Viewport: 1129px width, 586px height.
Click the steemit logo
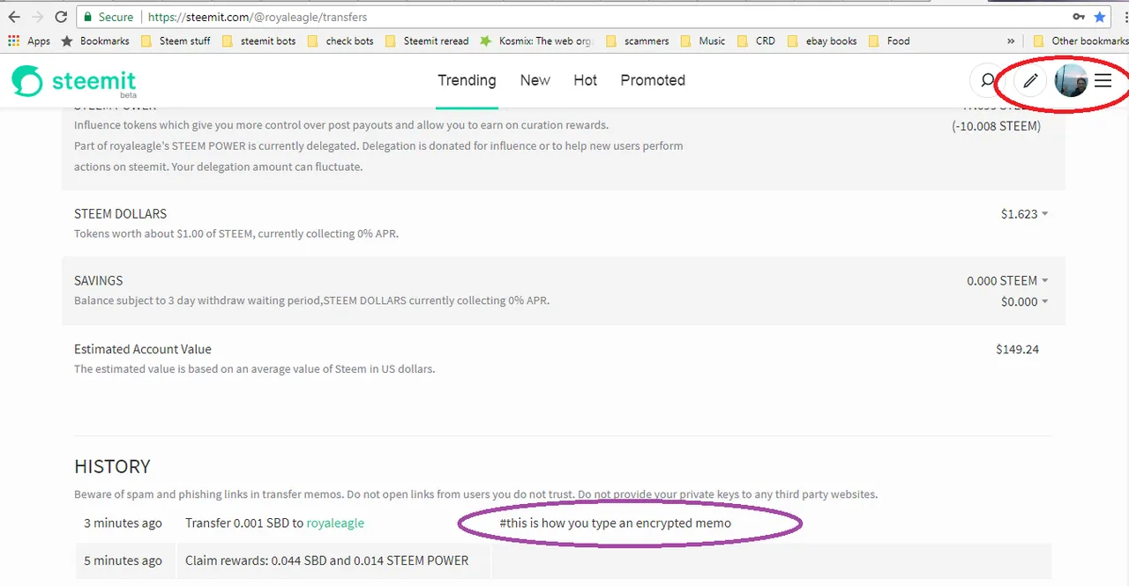pos(74,81)
